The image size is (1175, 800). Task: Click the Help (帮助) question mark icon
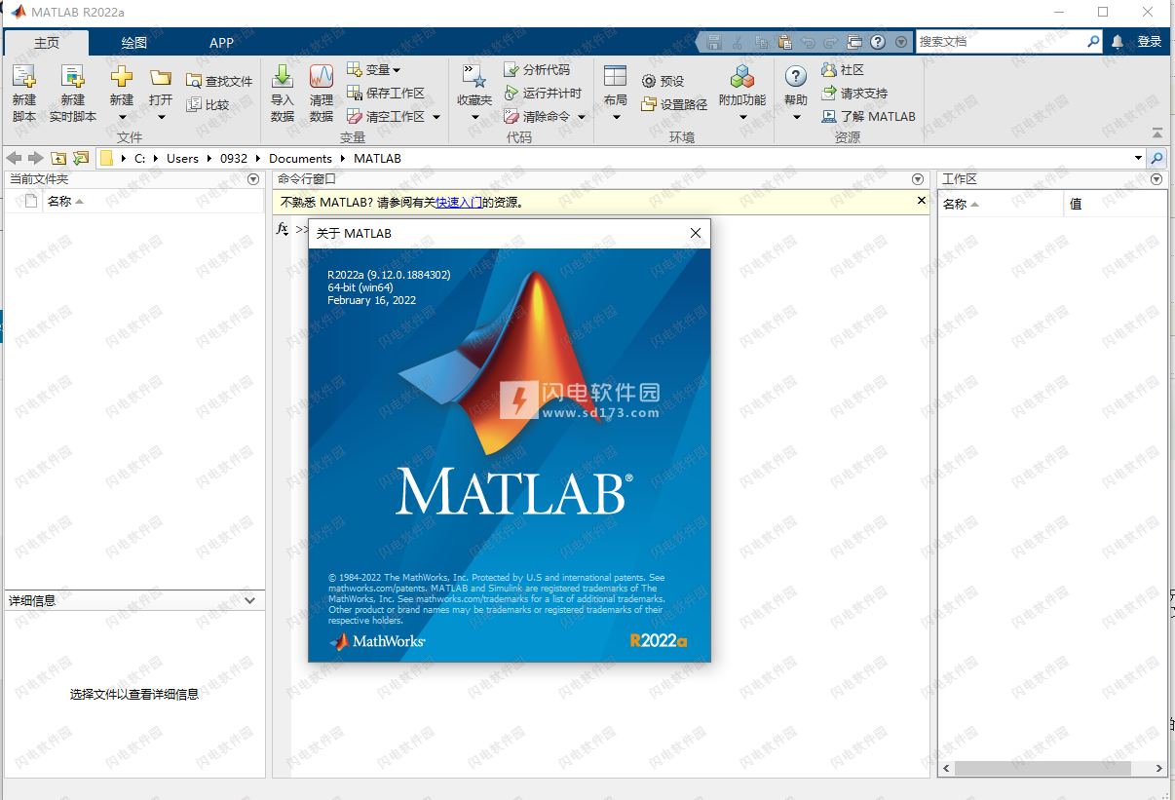tap(796, 77)
